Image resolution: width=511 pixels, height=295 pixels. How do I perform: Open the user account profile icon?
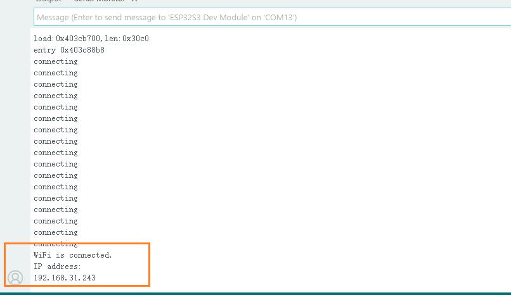[x=15, y=278]
